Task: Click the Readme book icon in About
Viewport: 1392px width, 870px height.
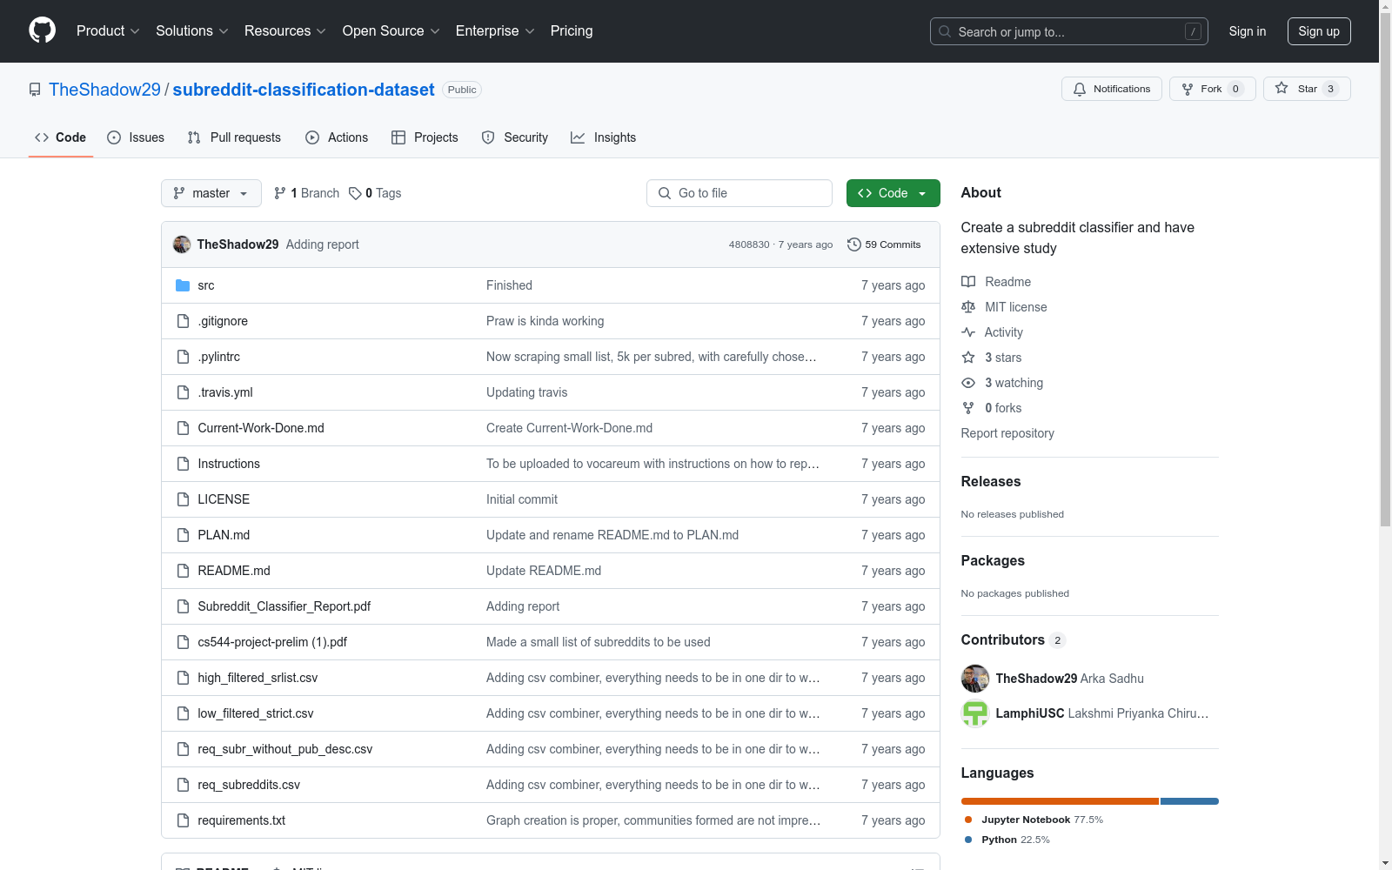Action: tap(968, 282)
